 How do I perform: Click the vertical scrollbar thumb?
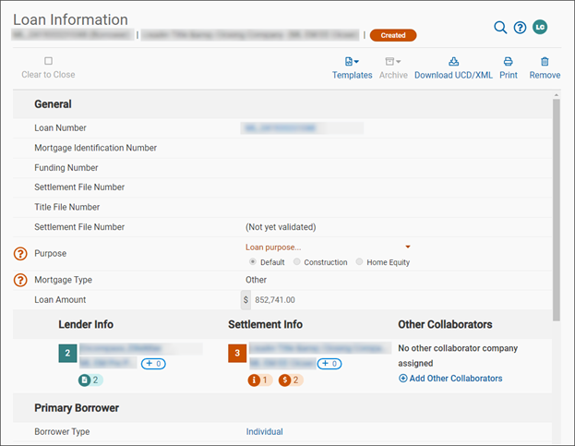[557, 209]
